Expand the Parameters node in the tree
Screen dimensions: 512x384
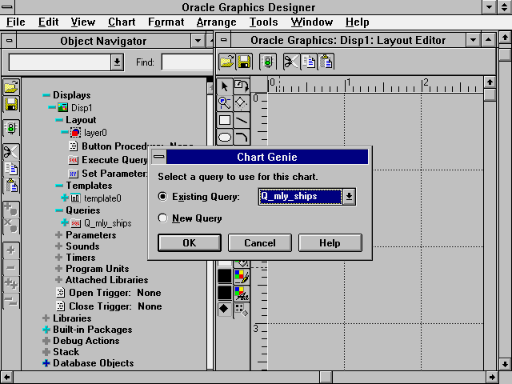click(x=58, y=235)
